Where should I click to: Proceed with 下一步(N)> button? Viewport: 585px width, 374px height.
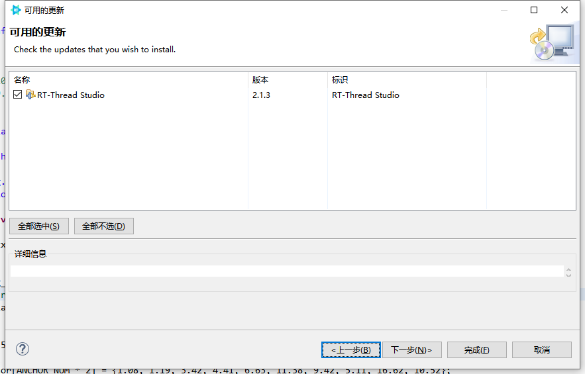click(x=412, y=350)
